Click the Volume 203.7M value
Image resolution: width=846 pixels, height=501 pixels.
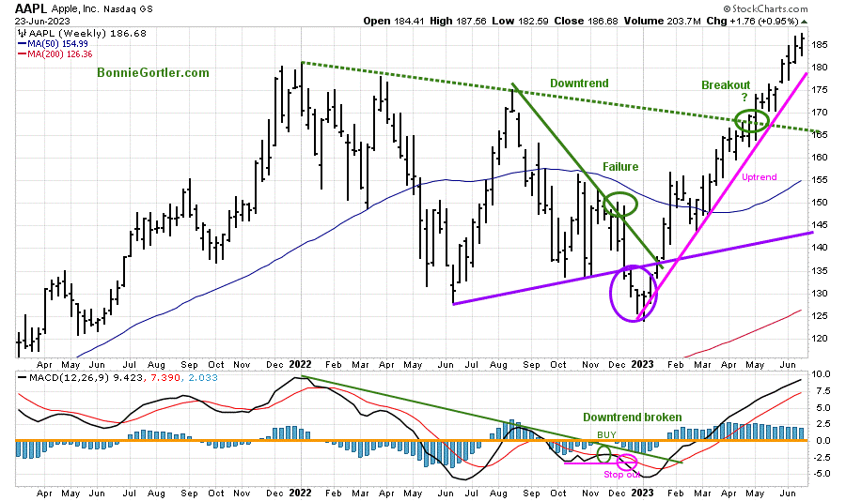click(663, 21)
